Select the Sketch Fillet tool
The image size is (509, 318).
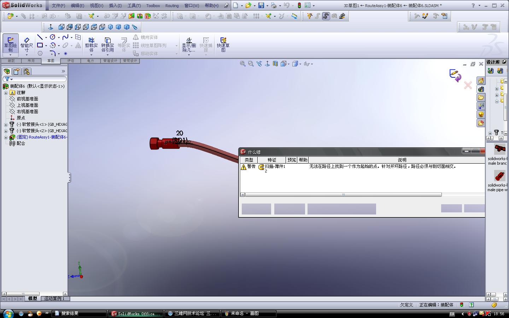(x=53, y=53)
